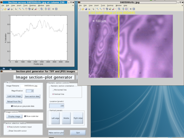The width and height of the screenshot is (184, 138).
Task: Activate Data Cursor tool in image figure toolbar
Action: click(x=110, y=9)
